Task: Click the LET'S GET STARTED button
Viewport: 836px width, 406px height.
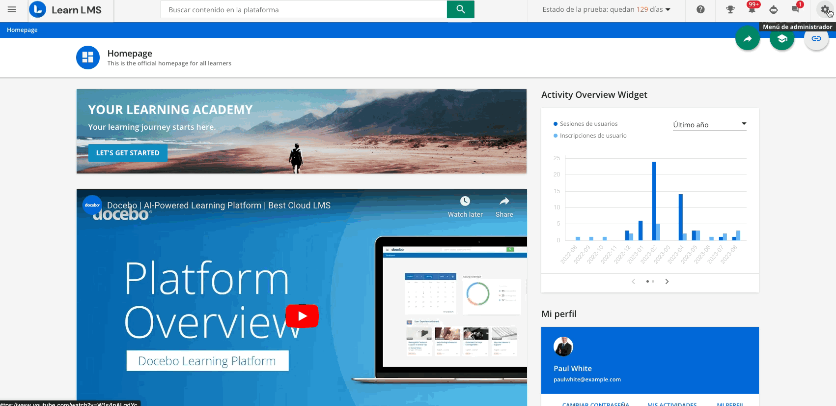Action: [128, 153]
